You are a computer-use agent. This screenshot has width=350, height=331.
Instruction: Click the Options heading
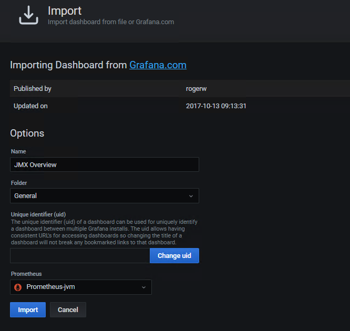click(27, 133)
